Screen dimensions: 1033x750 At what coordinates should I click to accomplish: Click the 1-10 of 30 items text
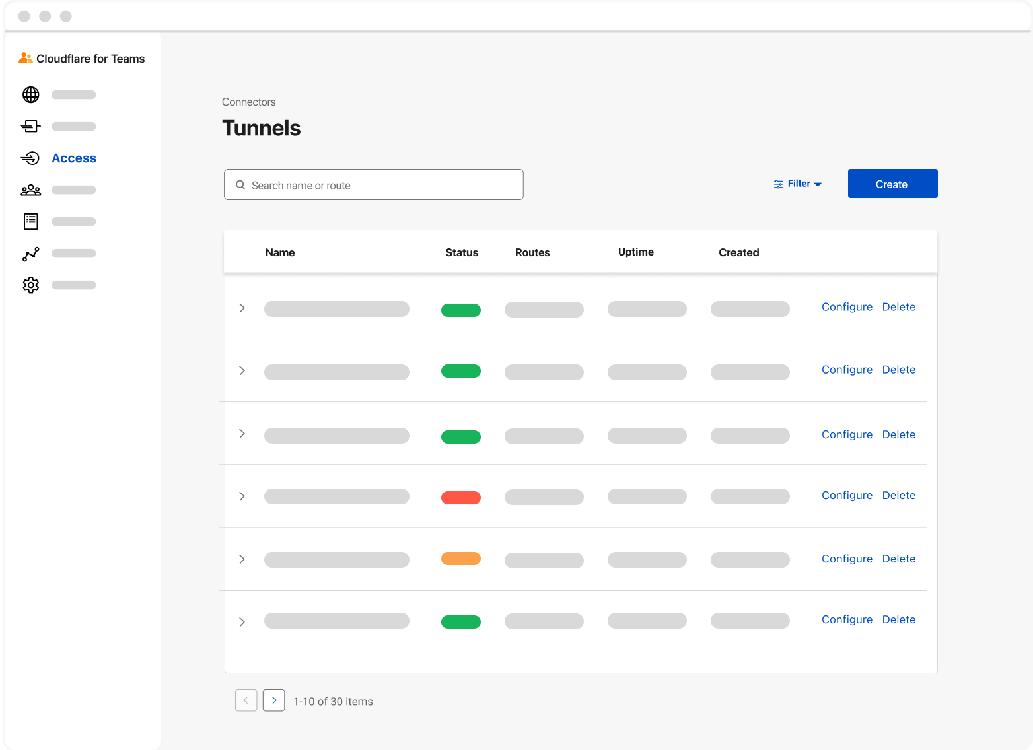pos(333,702)
